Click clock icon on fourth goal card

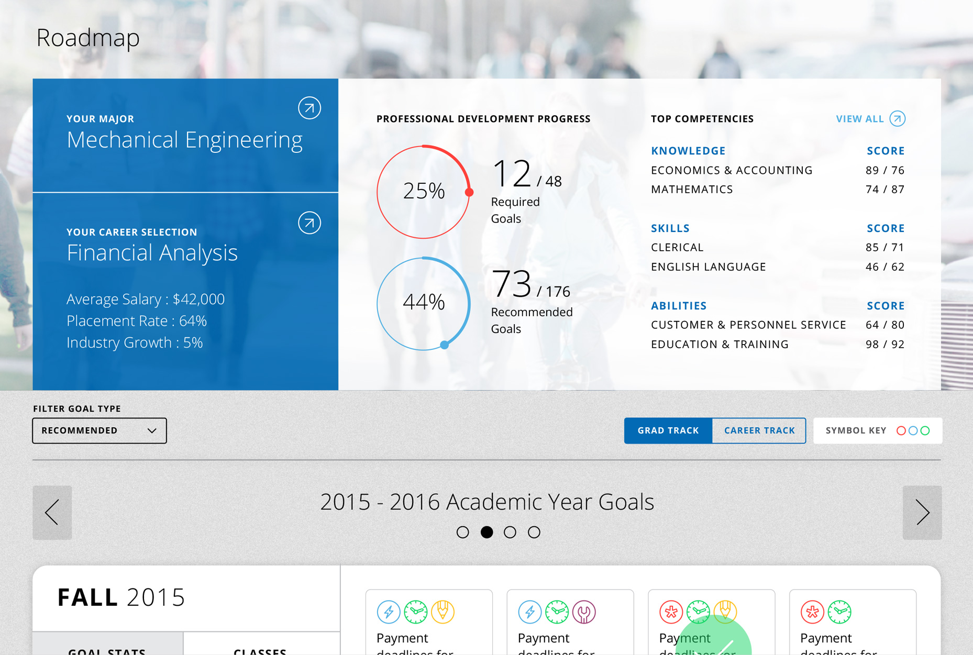tap(840, 612)
